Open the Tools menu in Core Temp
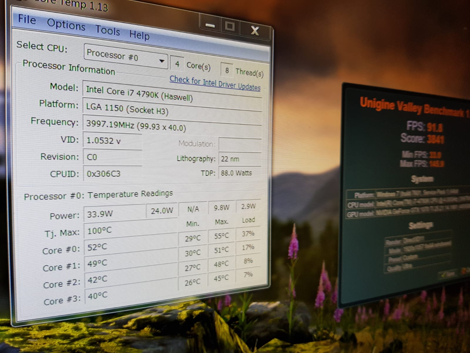 108,30
